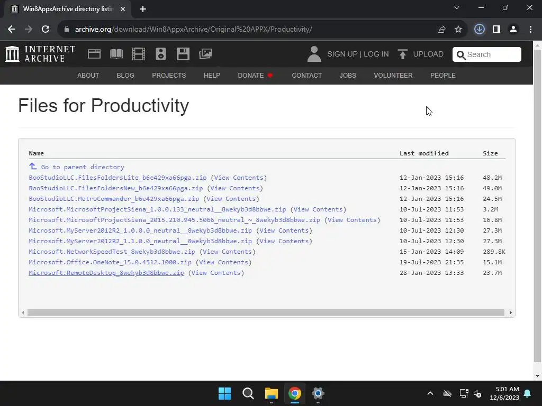Toggle the Chrome side panel icon
Image resolution: width=542 pixels, height=406 pixels.
pyautogui.click(x=496, y=30)
